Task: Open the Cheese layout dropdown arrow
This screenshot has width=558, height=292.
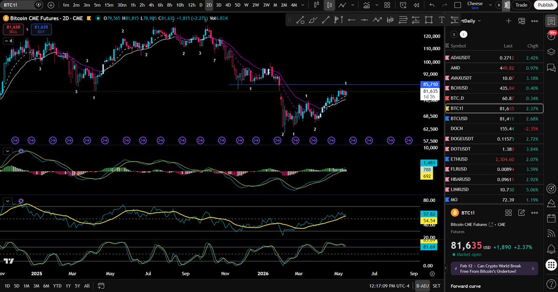Action: click(491, 5)
